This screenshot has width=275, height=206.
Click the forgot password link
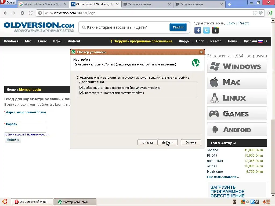[x=27, y=135]
